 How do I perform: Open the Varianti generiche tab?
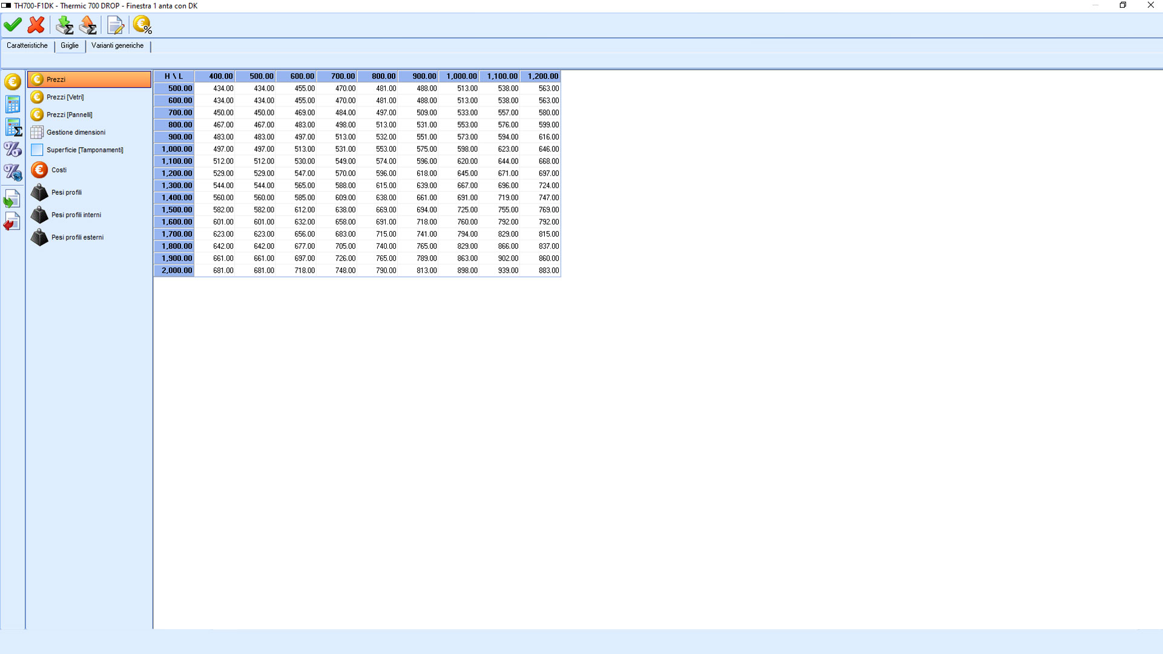(117, 46)
